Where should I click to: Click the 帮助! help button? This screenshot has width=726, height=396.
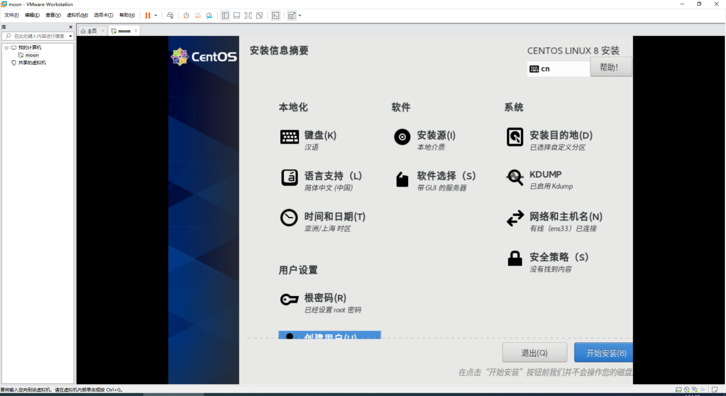tap(611, 67)
